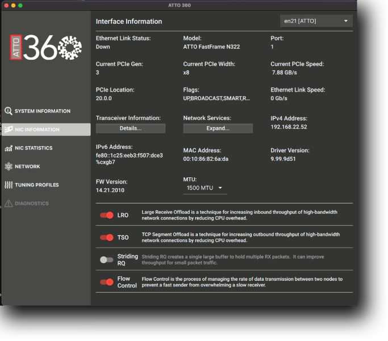Disable the LRO toggle
Viewport: 388px width, 341px height.
(107, 215)
